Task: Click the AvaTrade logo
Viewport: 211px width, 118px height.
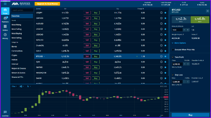Action: pyautogui.click(x=21, y=4)
